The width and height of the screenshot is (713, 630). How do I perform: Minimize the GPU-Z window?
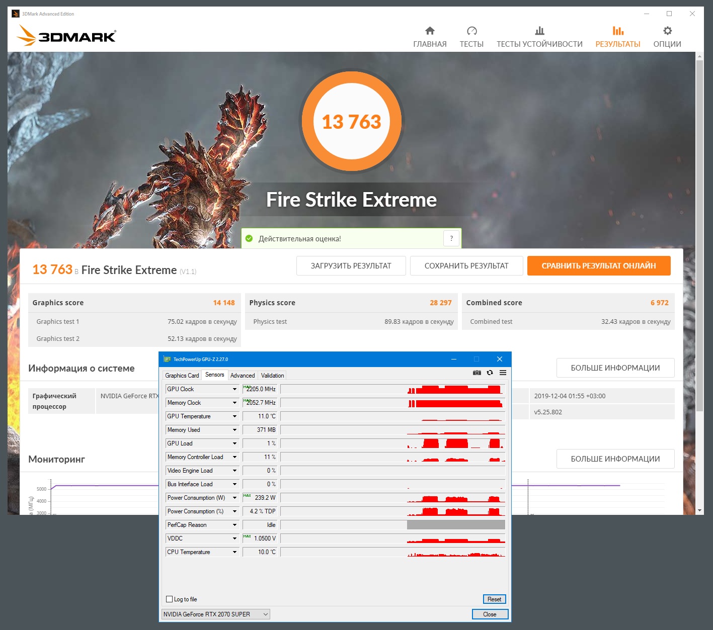[454, 359]
